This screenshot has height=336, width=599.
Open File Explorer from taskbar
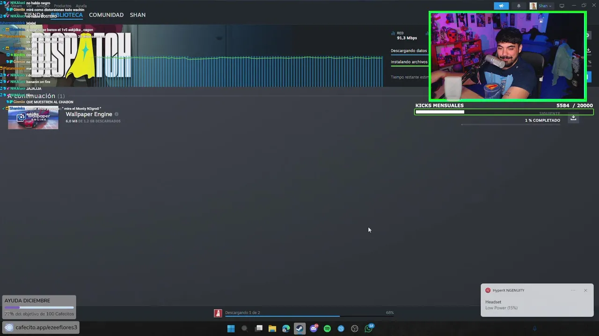click(x=272, y=329)
